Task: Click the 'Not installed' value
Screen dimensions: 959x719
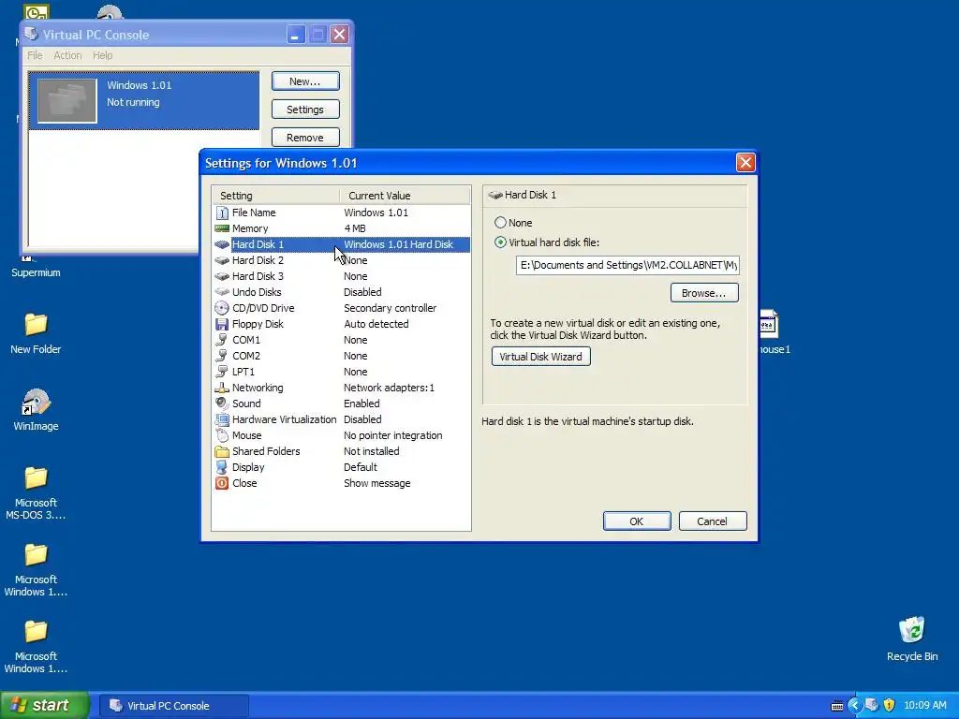Action: 371,451
